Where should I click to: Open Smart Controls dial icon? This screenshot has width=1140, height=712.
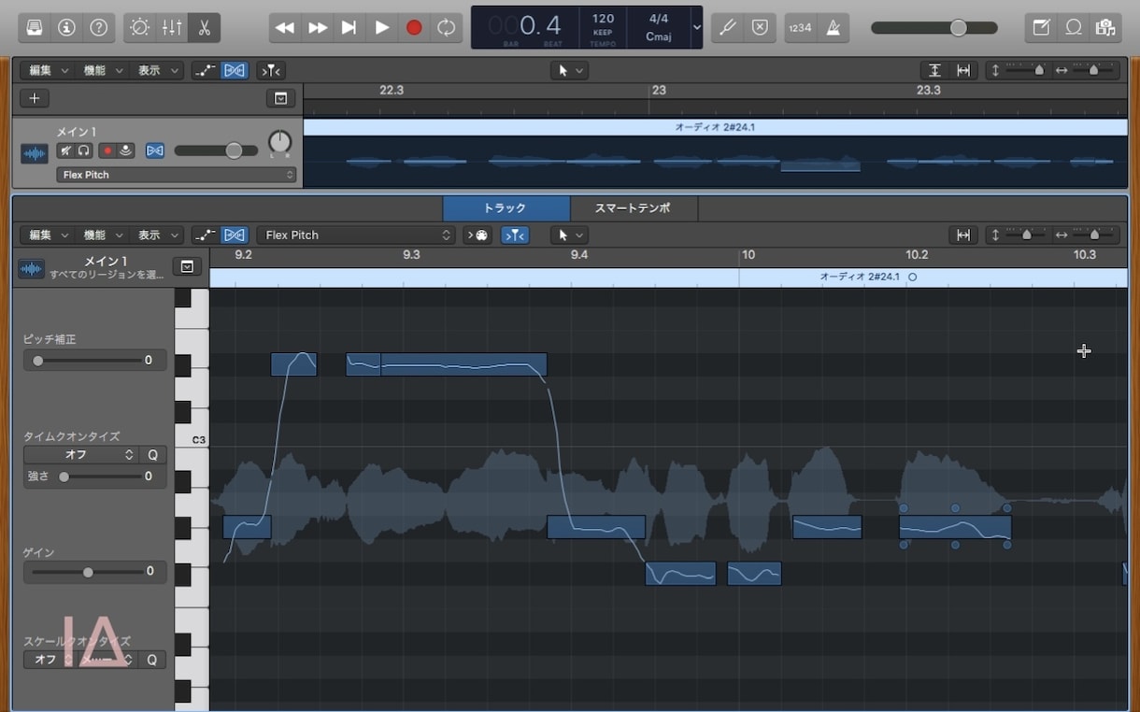point(139,27)
